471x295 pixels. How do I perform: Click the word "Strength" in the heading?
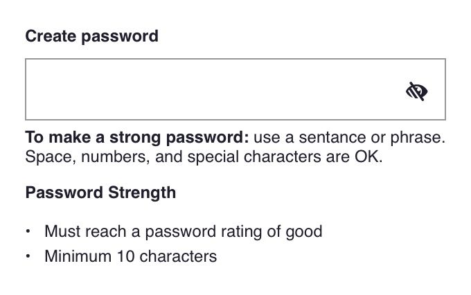point(142,193)
